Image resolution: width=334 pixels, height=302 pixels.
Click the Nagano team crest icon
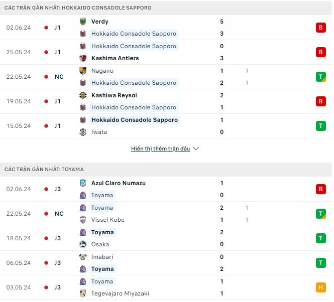(x=83, y=71)
